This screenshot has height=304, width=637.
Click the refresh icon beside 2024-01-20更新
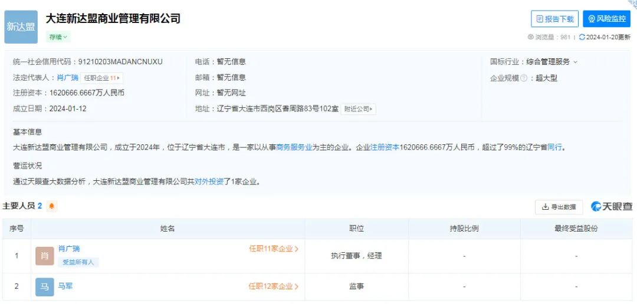582,37
